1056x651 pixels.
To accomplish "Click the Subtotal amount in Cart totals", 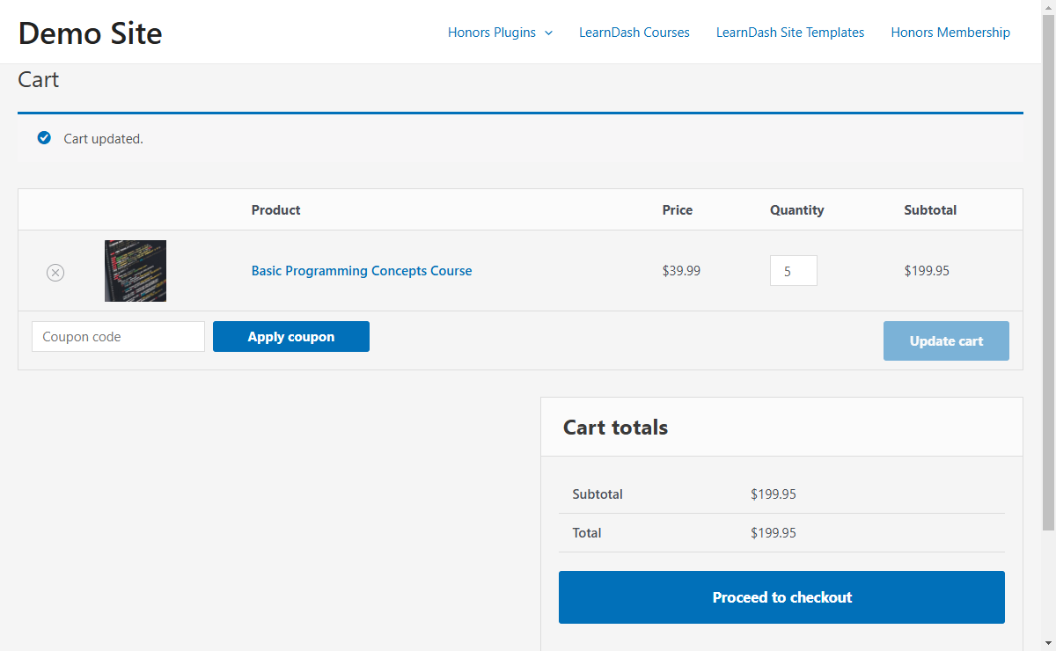I will point(774,494).
